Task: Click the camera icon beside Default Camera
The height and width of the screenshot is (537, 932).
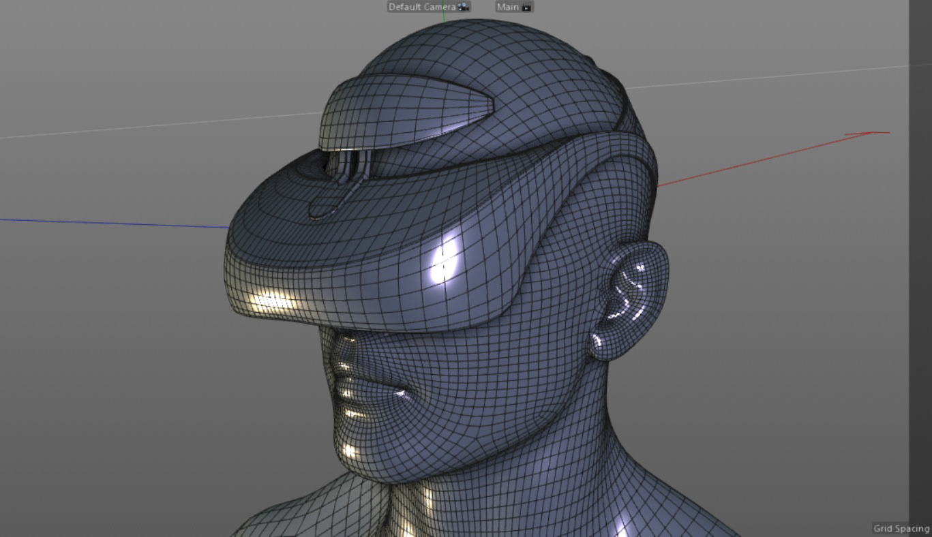Action: click(x=463, y=7)
